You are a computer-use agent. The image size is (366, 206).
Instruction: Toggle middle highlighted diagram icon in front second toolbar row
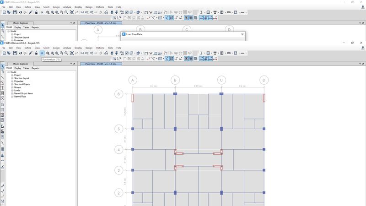[x=206, y=59]
